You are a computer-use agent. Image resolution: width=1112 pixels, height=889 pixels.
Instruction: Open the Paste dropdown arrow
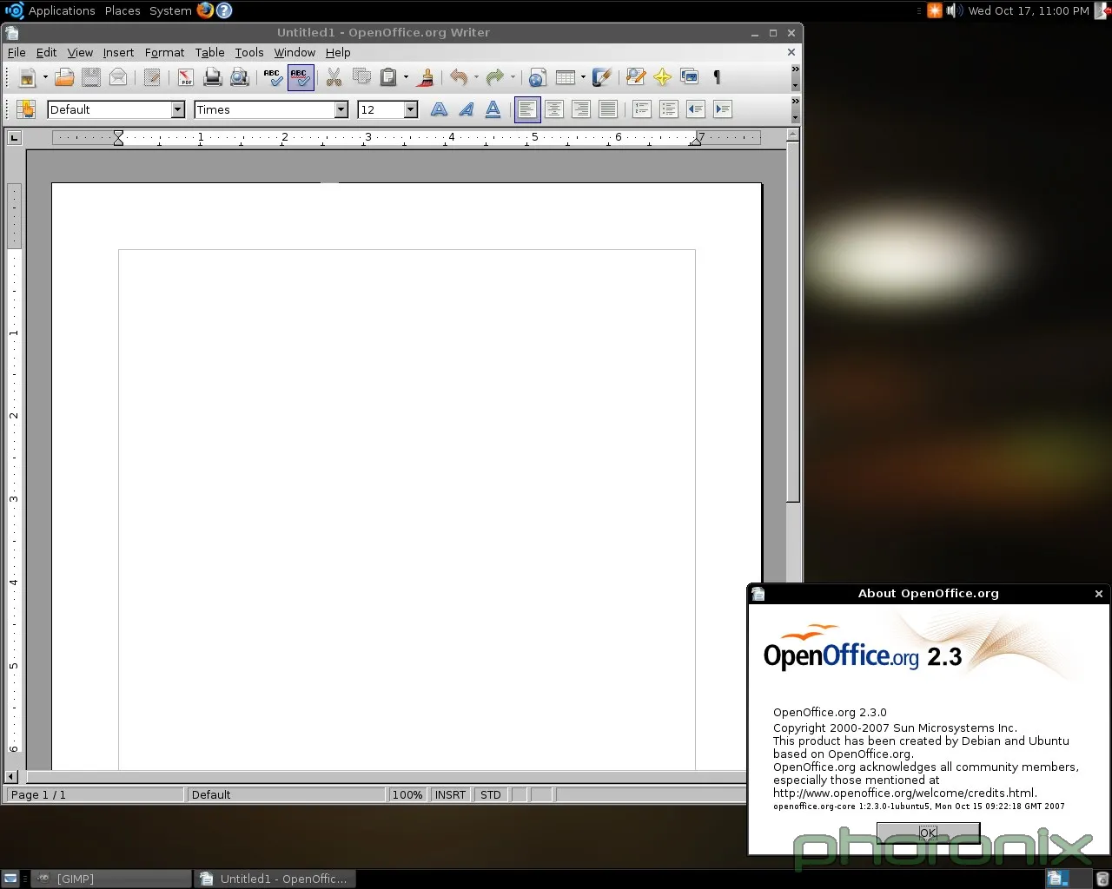tap(406, 77)
